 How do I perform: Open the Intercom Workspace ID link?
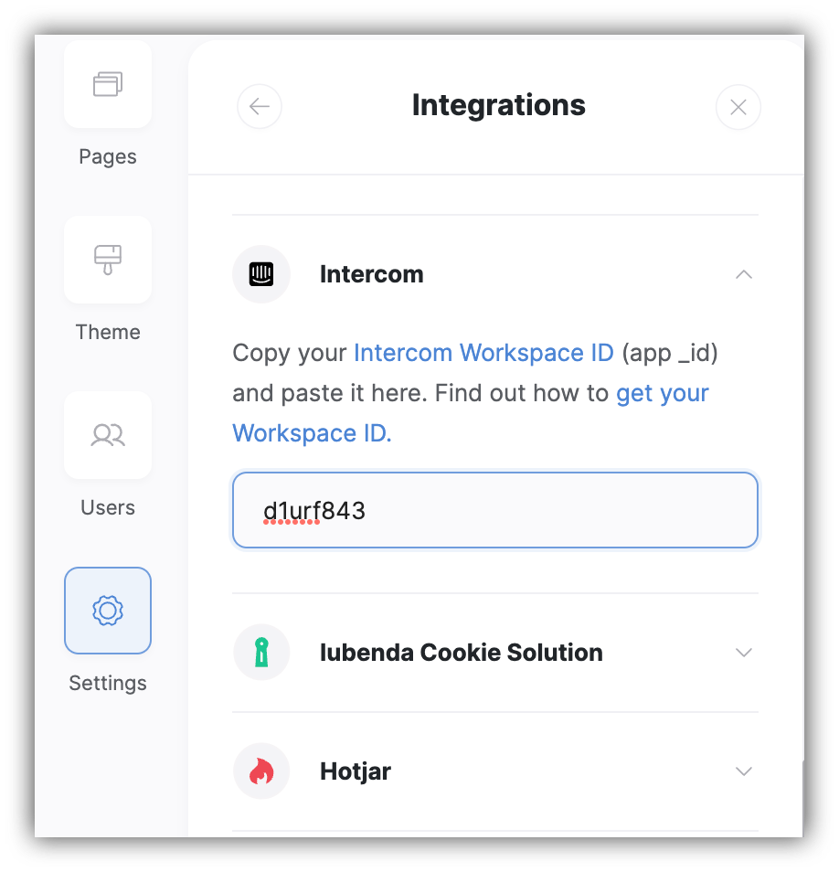[483, 353]
